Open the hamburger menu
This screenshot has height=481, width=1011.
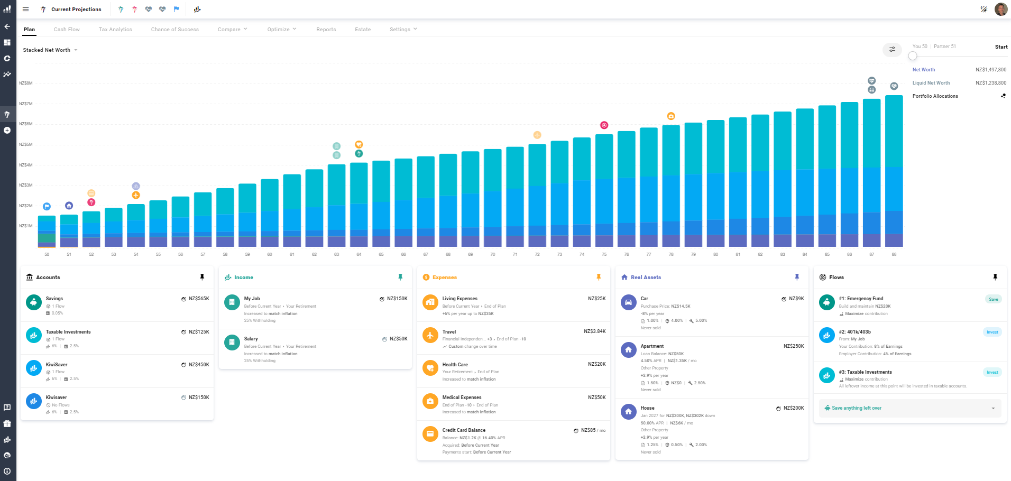[25, 9]
